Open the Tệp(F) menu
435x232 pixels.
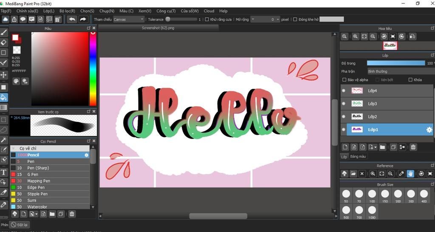point(6,11)
